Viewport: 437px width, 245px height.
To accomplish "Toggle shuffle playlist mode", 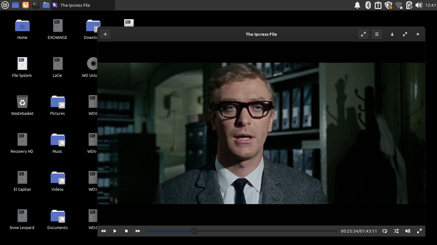I will click(396, 231).
